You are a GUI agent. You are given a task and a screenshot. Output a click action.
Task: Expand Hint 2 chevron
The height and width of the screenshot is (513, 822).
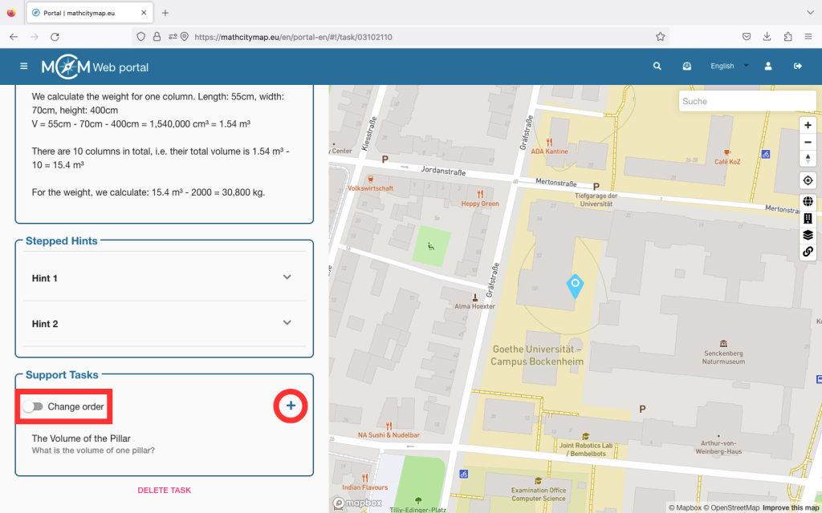coord(287,323)
